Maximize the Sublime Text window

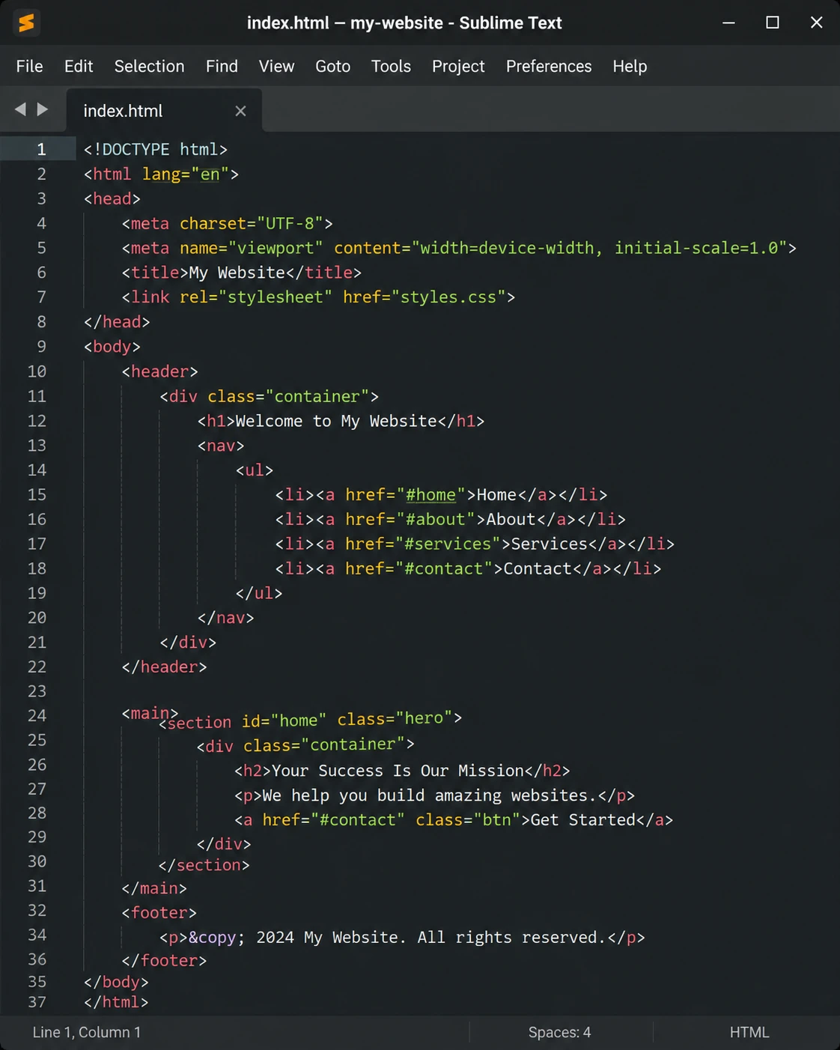click(773, 23)
